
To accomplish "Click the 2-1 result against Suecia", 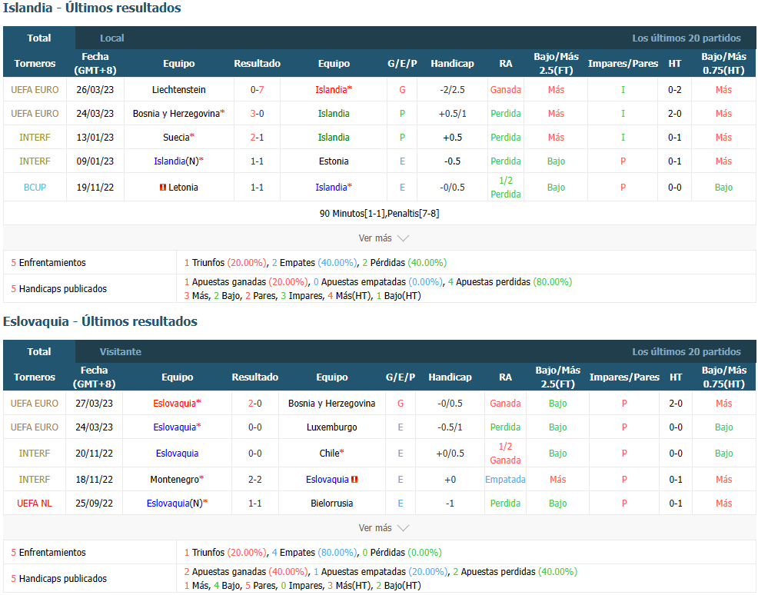I will pos(258,138).
